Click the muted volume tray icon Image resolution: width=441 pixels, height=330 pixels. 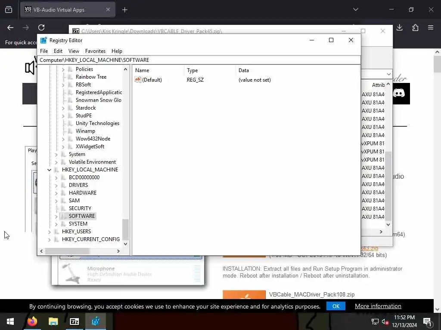[x=385, y=321]
